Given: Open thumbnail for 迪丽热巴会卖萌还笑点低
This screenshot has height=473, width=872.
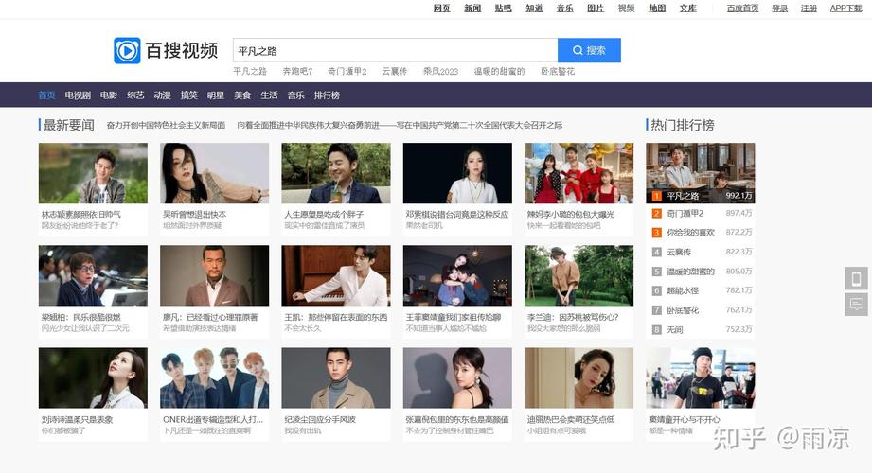Looking at the screenshot, I should [x=578, y=378].
